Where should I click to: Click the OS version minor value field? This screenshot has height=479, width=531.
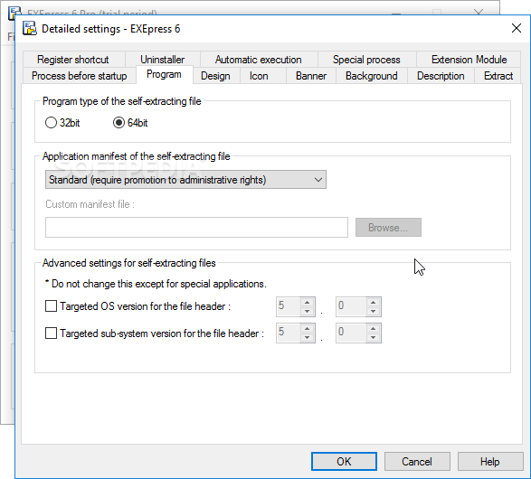tap(351, 306)
